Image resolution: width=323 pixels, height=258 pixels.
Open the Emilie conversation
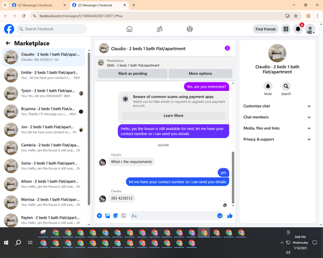[43, 75]
